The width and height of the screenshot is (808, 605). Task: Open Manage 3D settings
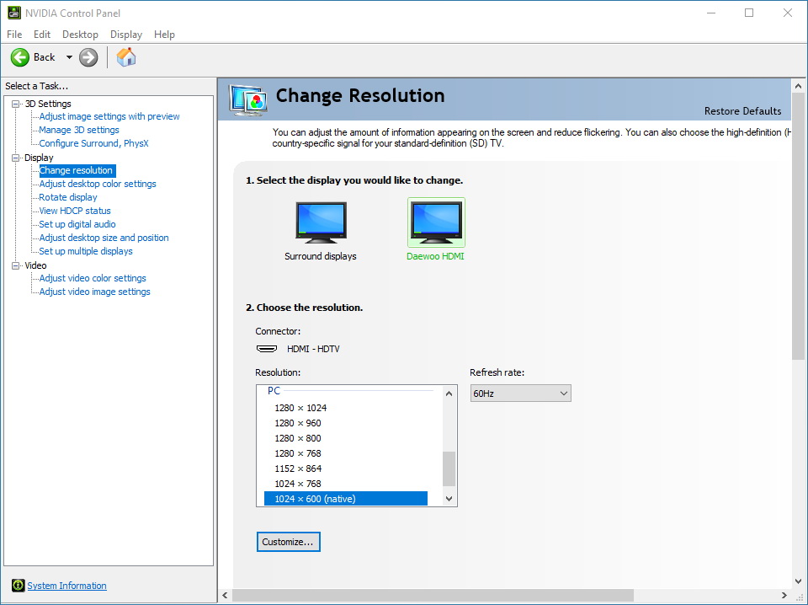(79, 130)
